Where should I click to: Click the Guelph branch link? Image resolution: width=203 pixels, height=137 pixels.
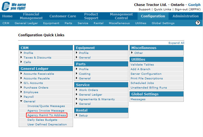[x=194, y=5]
